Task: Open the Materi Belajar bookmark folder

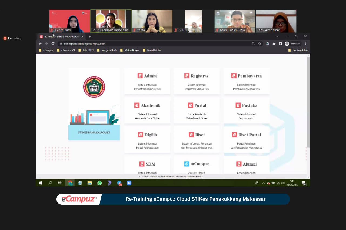Action: coord(130,50)
